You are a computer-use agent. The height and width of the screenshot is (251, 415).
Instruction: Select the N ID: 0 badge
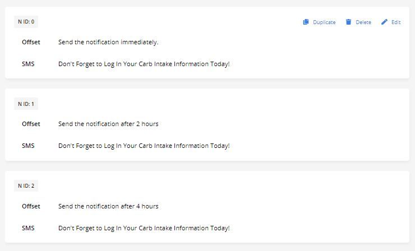[x=26, y=22]
